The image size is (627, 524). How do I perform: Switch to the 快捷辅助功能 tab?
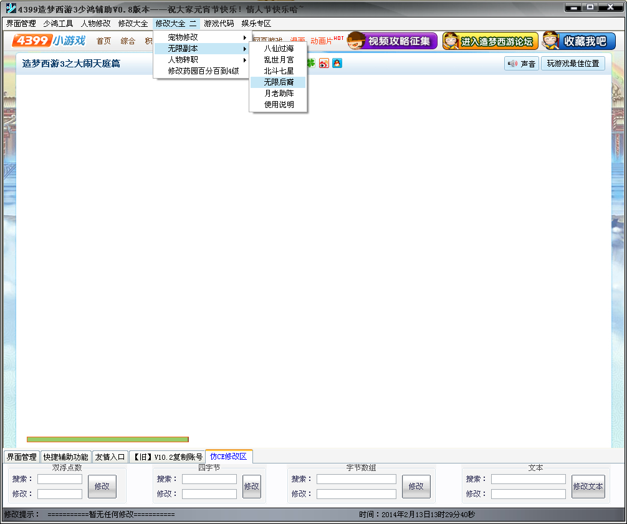[x=65, y=457]
